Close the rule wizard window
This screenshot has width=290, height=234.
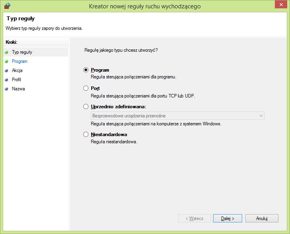pos(281,4)
